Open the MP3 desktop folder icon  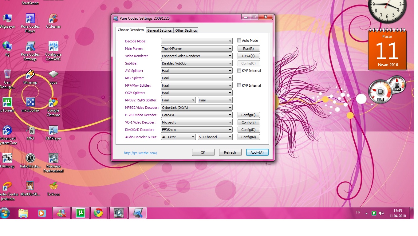coord(30,133)
